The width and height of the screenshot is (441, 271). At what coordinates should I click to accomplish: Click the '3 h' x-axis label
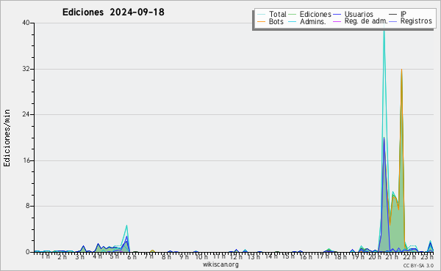coord(79,256)
